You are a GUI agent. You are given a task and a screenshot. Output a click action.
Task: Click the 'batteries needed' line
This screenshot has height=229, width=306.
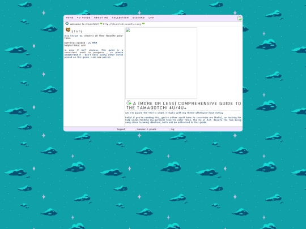pyautogui.click(x=81, y=43)
